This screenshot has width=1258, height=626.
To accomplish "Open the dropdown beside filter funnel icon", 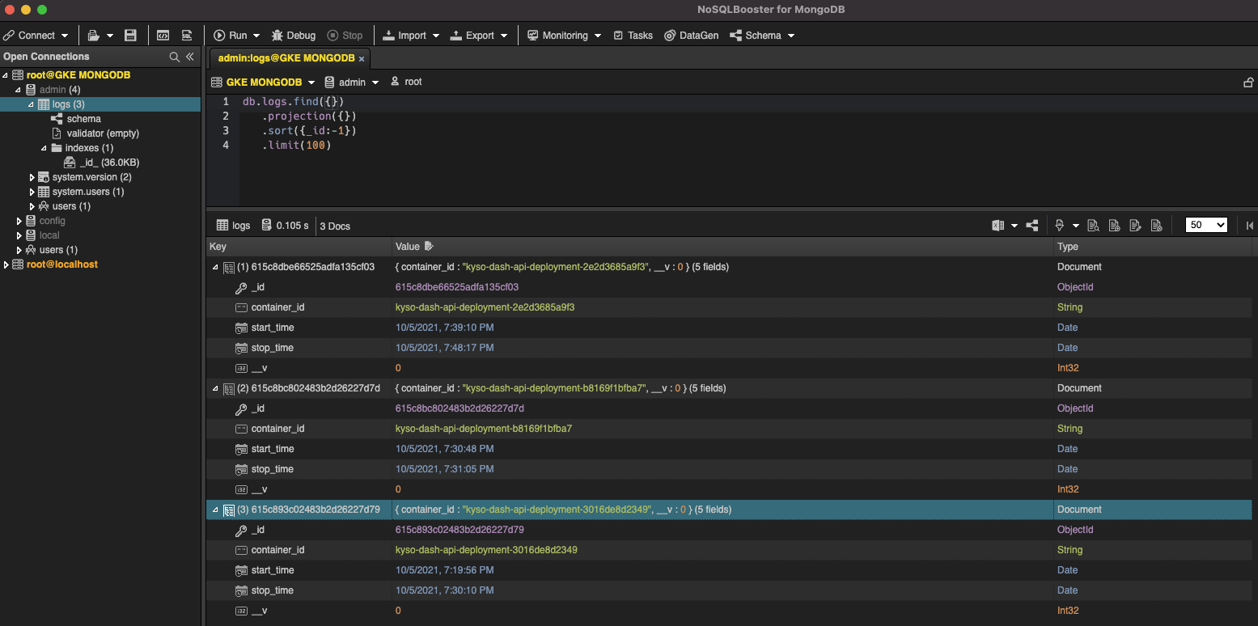I will pyautogui.click(x=1076, y=226).
